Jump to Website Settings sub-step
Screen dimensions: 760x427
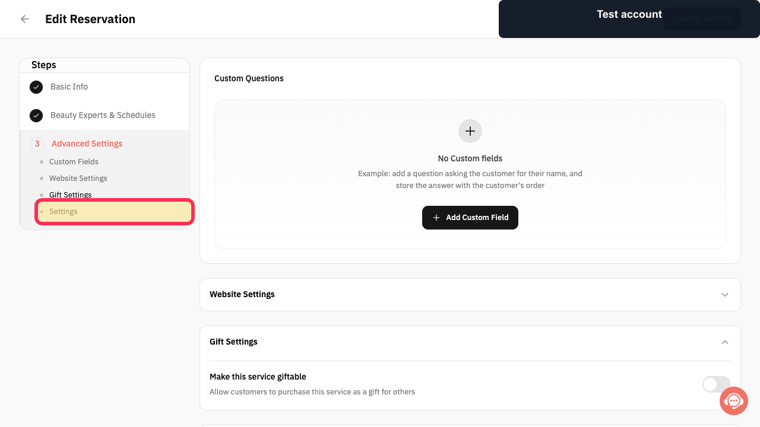tap(78, 179)
